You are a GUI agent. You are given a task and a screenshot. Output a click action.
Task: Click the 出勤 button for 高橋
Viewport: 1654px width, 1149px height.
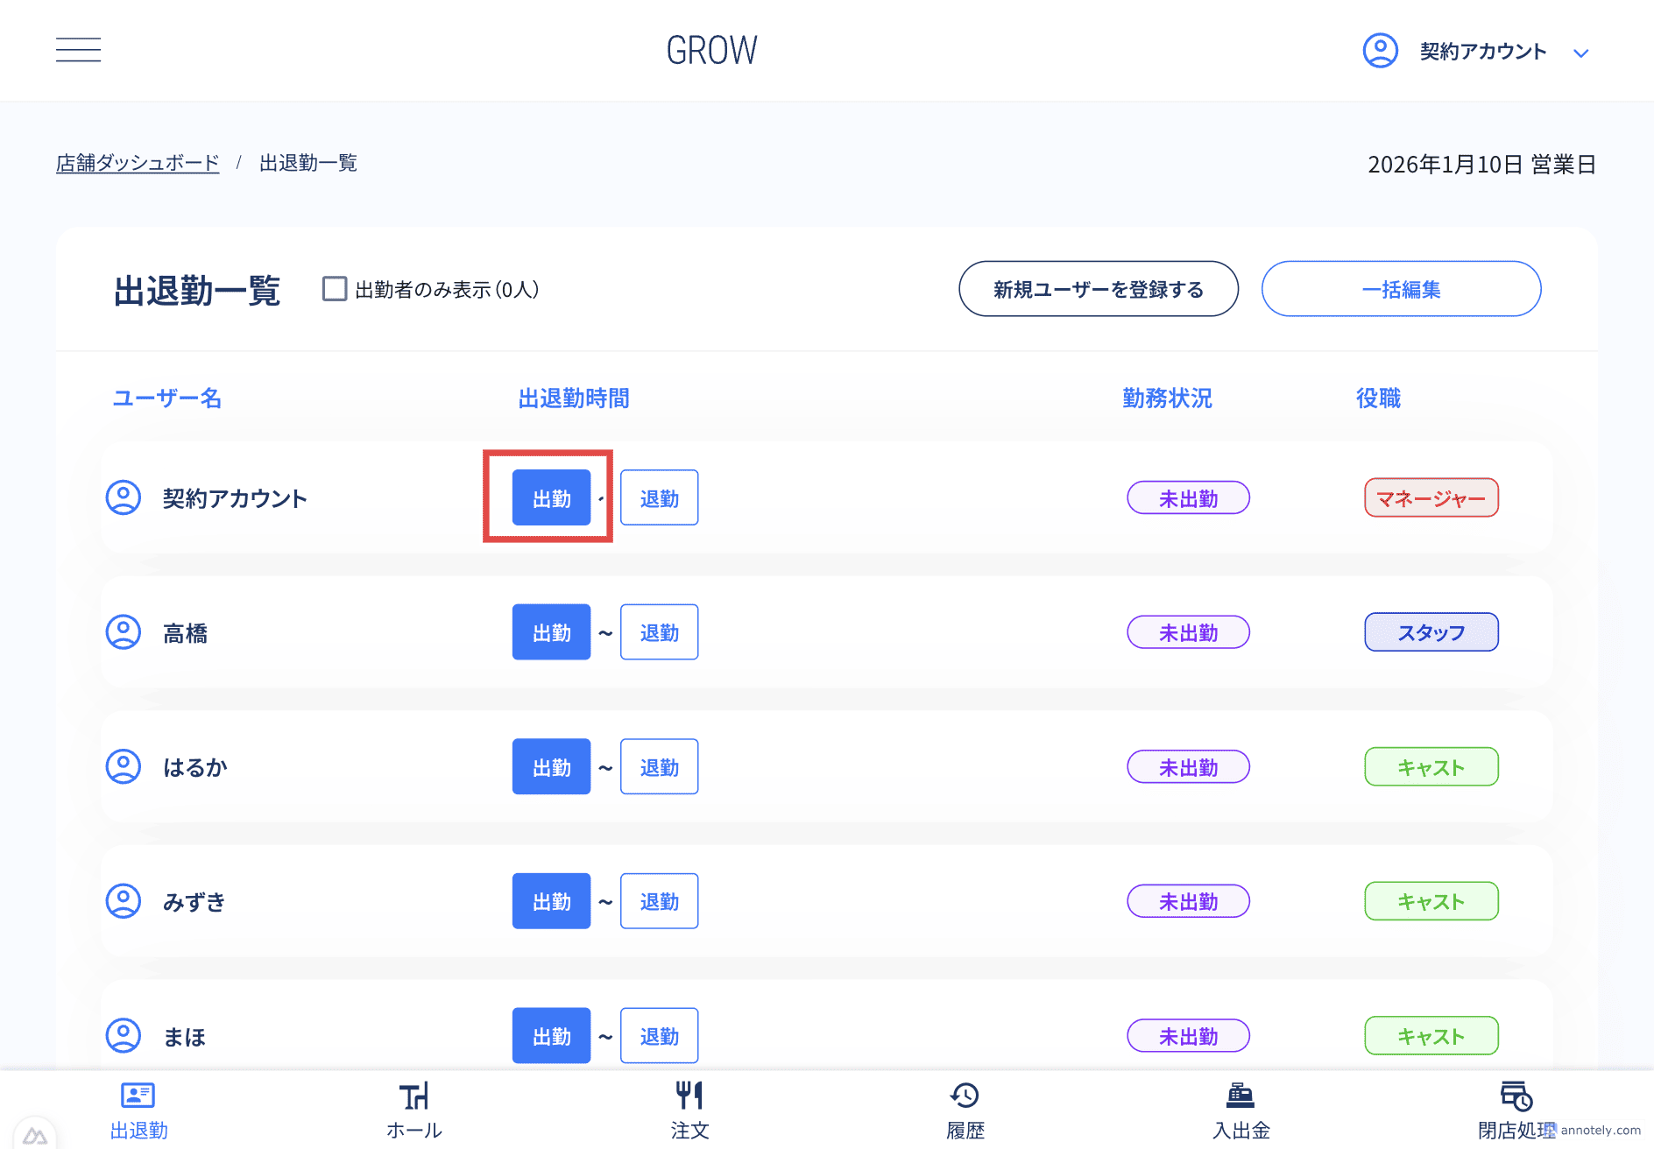point(551,631)
